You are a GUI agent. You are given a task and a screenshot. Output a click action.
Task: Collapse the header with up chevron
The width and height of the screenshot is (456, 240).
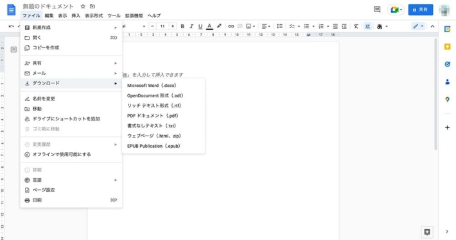(x=432, y=26)
